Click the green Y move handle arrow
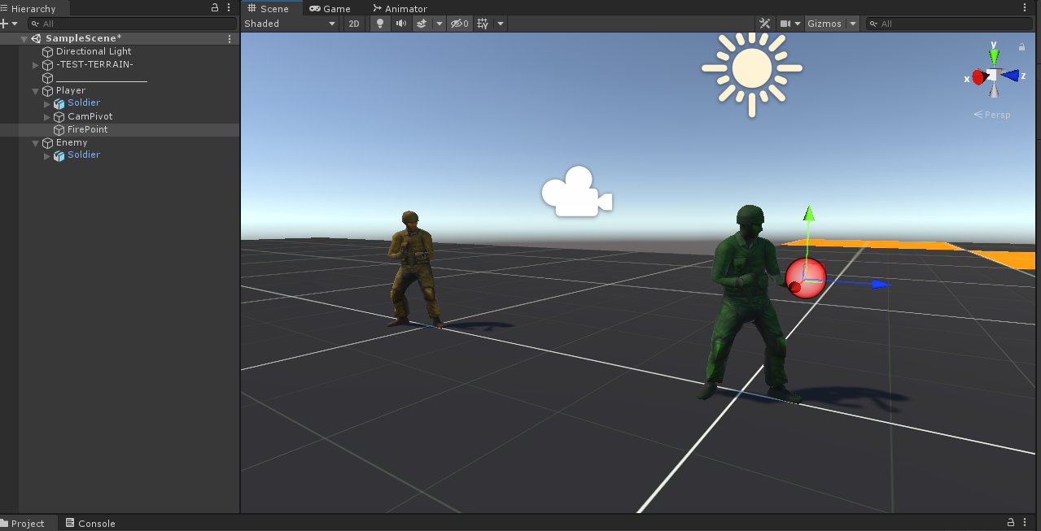Viewport: 1041px width, 531px height. coord(808,214)
